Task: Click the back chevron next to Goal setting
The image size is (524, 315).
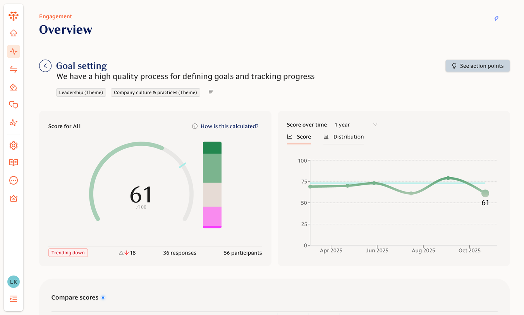Action: 45,66
